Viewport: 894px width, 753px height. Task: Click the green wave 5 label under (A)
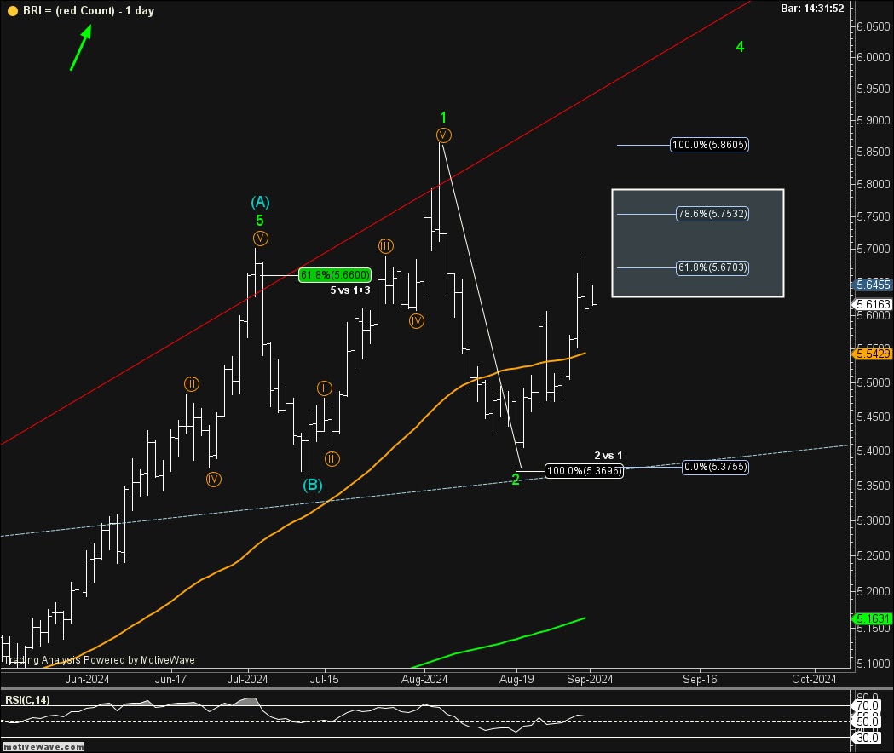260,220
